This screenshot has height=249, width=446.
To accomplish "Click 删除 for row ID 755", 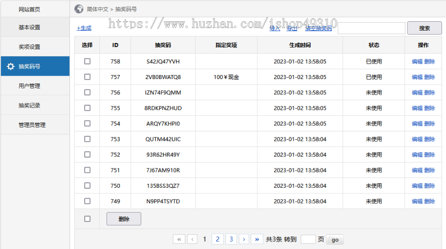I will click(x=430, y=108).
